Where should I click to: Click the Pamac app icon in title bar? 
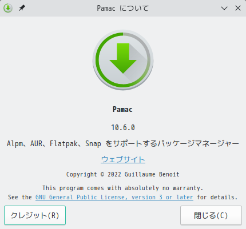pos(8,8)
